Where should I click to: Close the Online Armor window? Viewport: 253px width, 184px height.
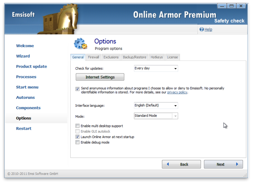coord(241,6)
